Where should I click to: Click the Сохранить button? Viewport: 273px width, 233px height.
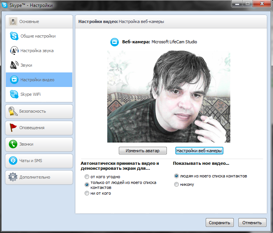pos(220,223)
